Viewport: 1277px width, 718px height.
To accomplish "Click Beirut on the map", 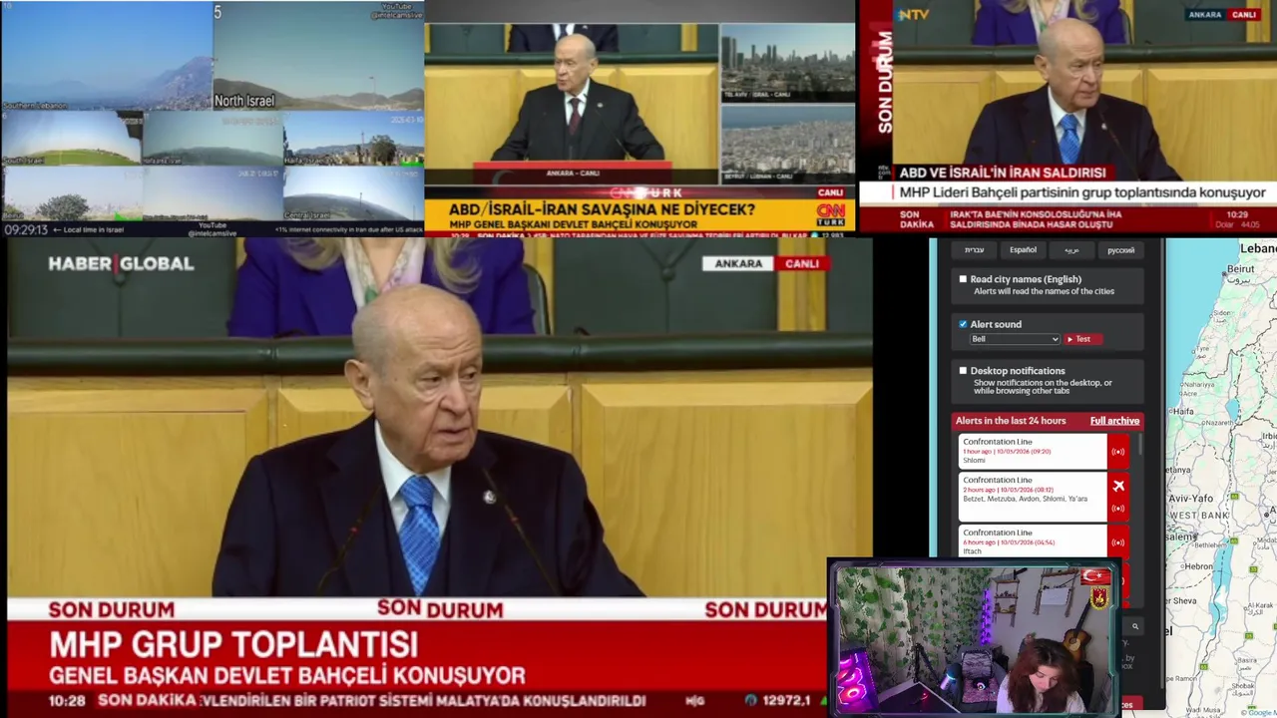I will (x=1240, y=269).
